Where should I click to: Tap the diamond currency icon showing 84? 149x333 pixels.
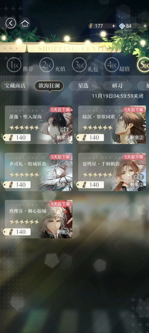pos(122,26)
